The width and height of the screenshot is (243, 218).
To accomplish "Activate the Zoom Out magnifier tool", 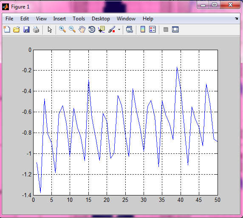I will click(x=72, y=29).
